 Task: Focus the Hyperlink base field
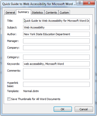tap(56, 84)
